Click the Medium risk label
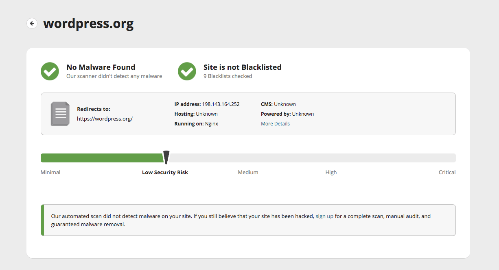Image resolution: width=499 pixels, height=270 pixels. (x=248, y=173)
